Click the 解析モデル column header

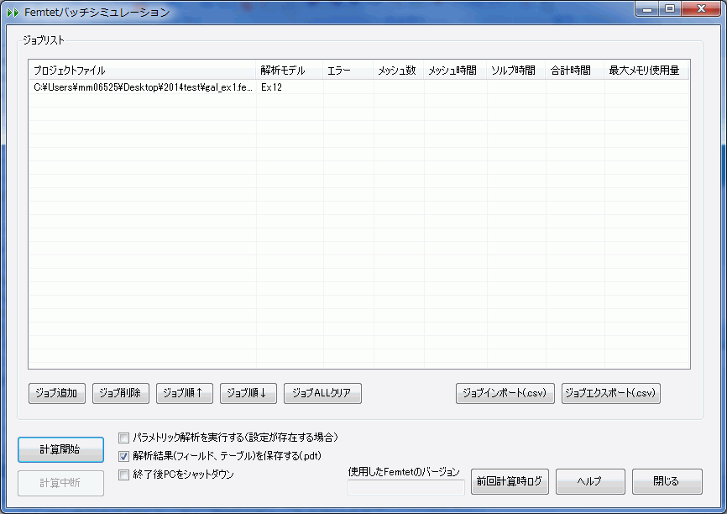coord(289,71)
